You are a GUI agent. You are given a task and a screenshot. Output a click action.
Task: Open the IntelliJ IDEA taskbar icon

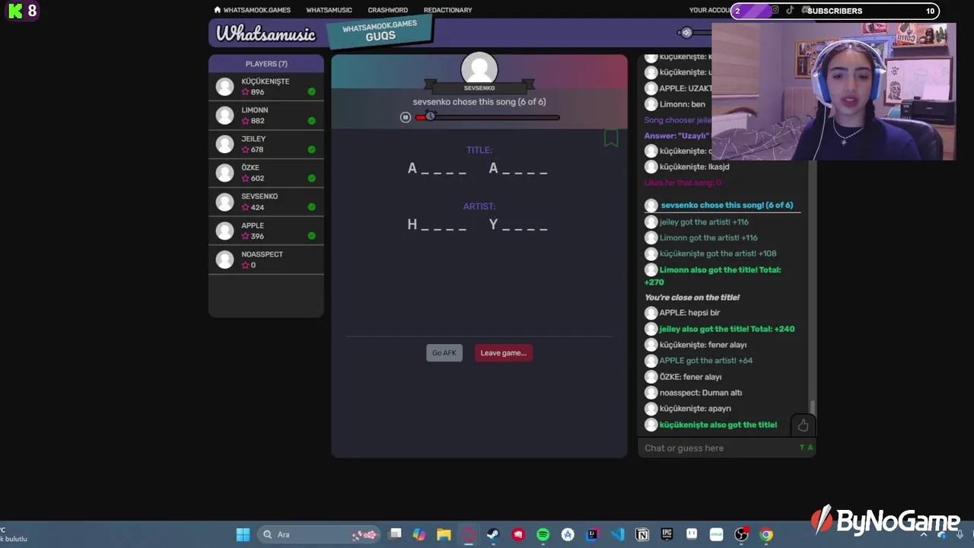tap(592, 534)
